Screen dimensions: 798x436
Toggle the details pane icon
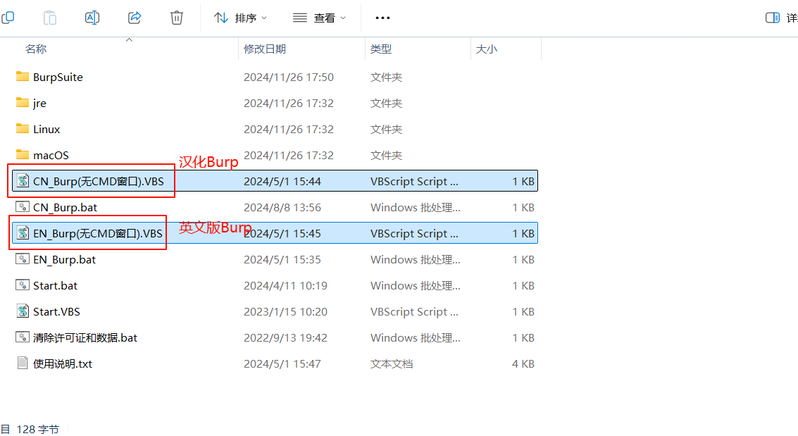point(773,18)
